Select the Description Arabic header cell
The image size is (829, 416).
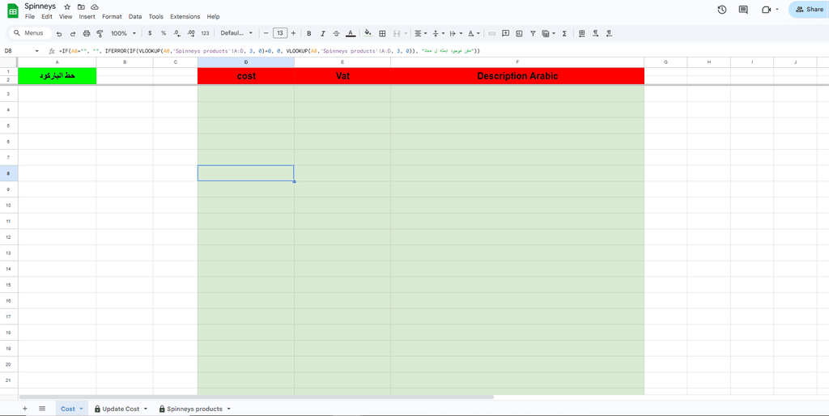coord(517,75)
